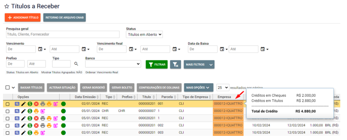The height and width of the screenshot is (140, 347).
Task: Sort by Data Emissão column header
Action: (85, 97)
